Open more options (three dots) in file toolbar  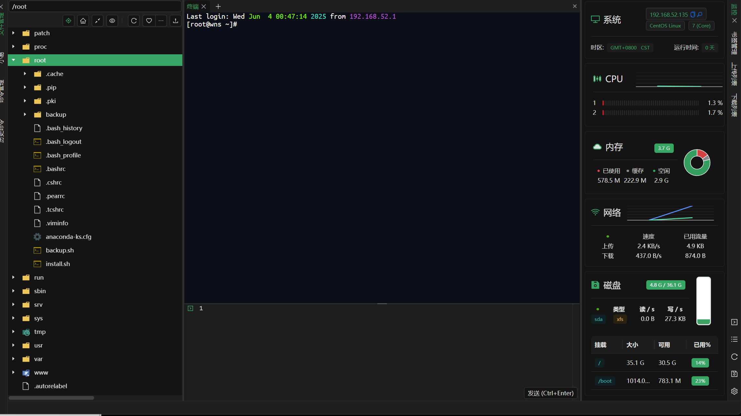(161, 21)
